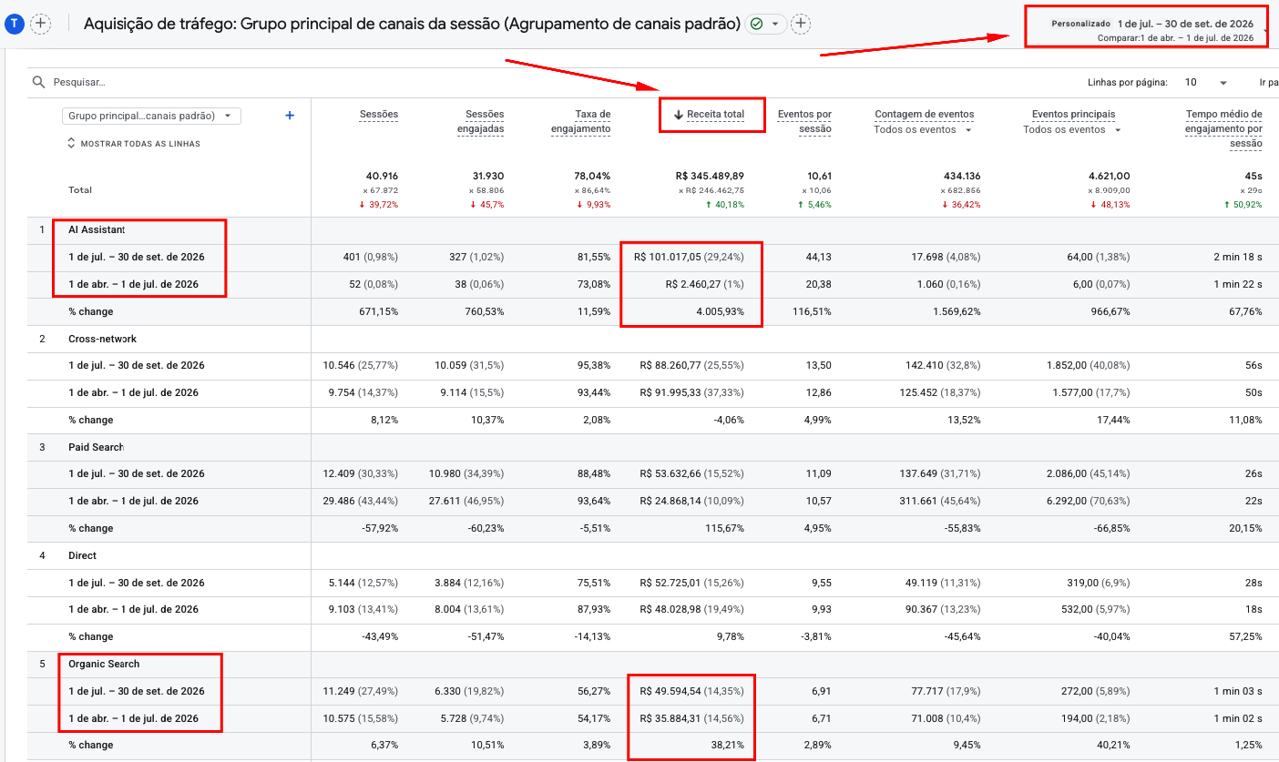1279x762 pixels.
Task: Open the Grupo principal dimension dropdown
Action: click(151, 116)
